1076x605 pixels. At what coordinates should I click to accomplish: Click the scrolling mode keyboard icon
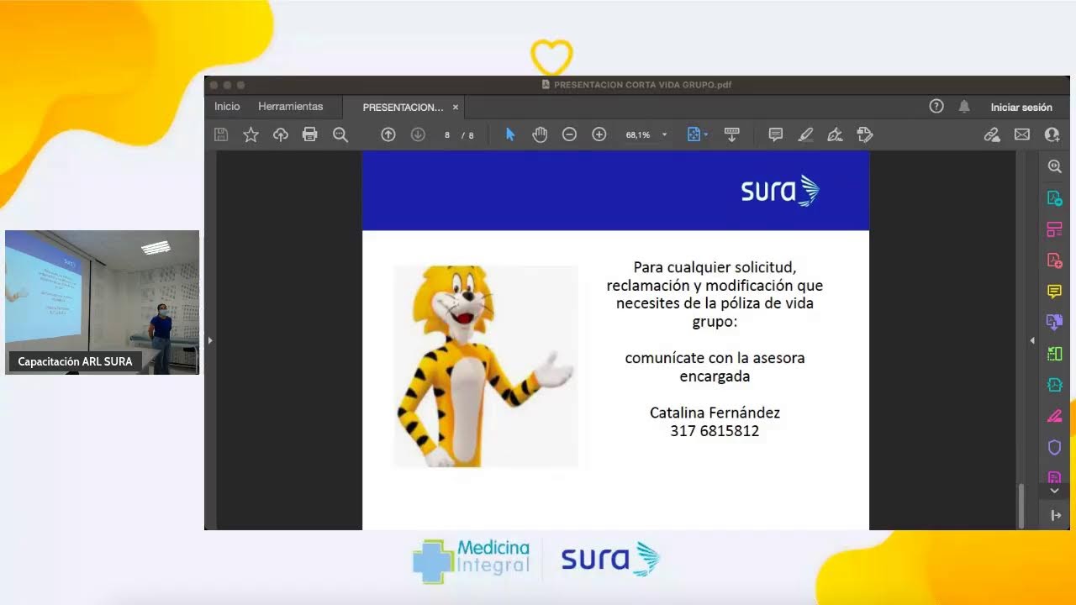pyautogui.click(x=731, y=134)
